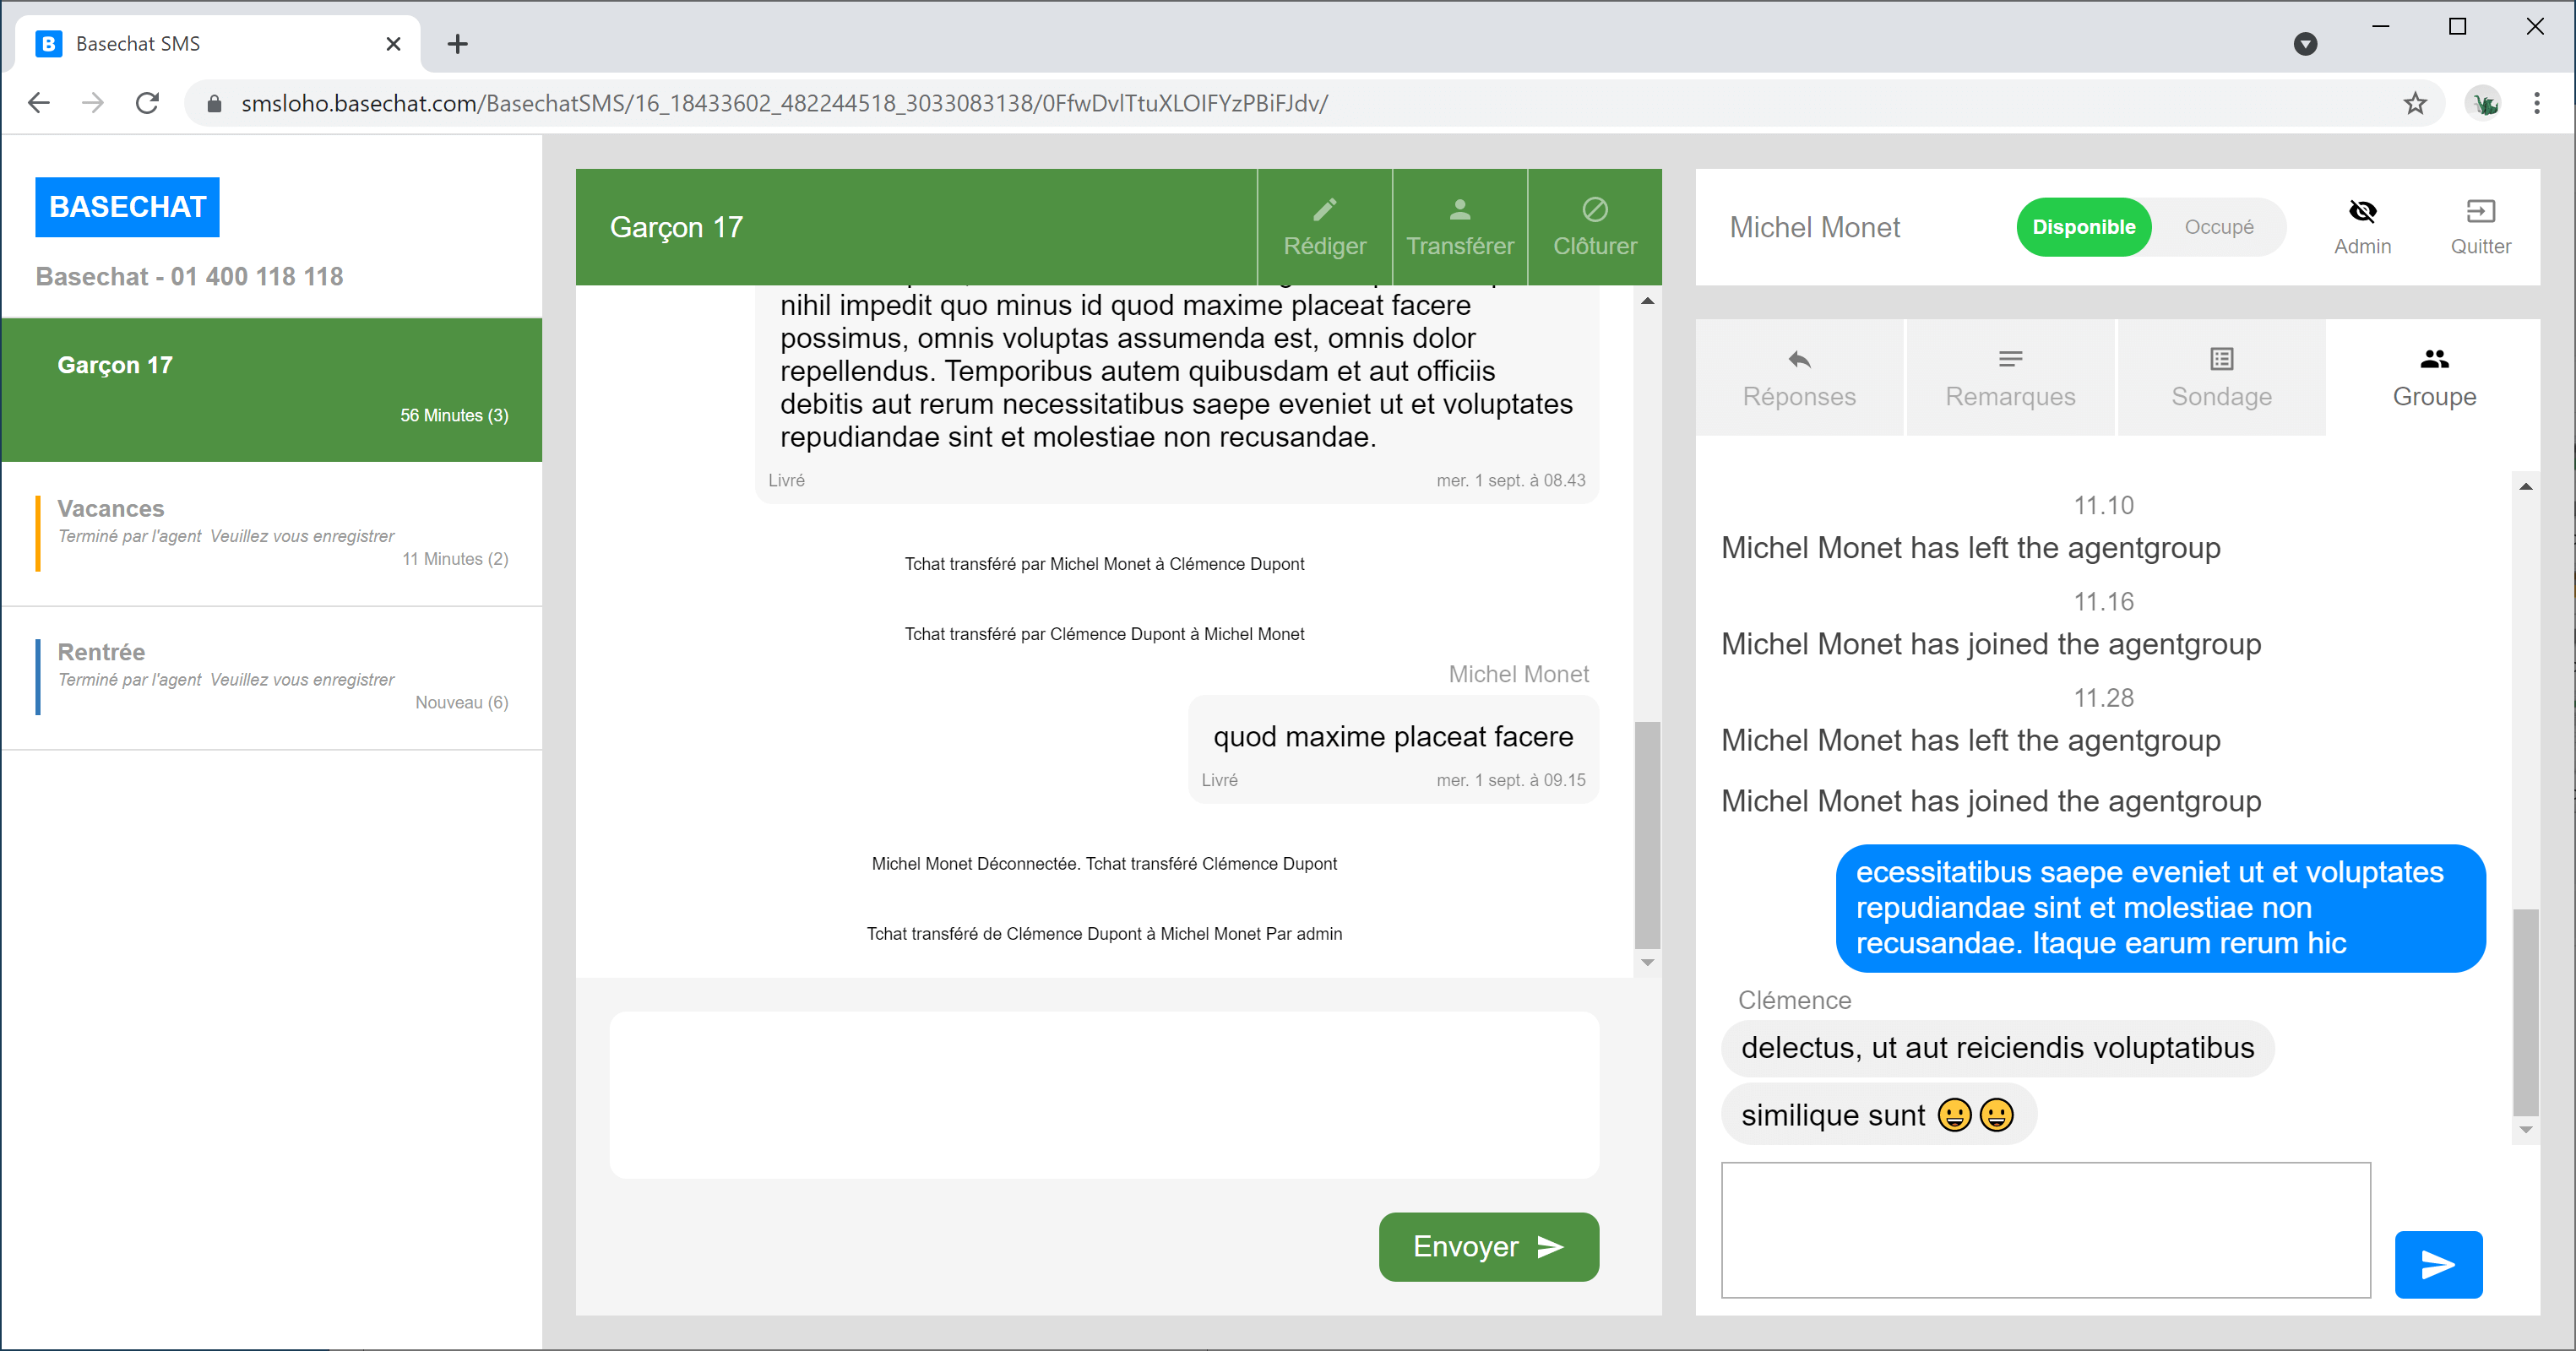Click the conversation scrollbar thumb
Image resolution: width=2576 pixels, height=1351 pixels.
[x=1647, y=833]
